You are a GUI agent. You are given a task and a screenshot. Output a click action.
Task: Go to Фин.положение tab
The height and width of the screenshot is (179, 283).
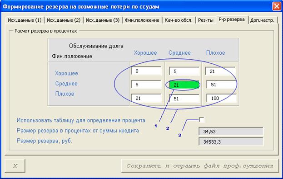point(142,20)
